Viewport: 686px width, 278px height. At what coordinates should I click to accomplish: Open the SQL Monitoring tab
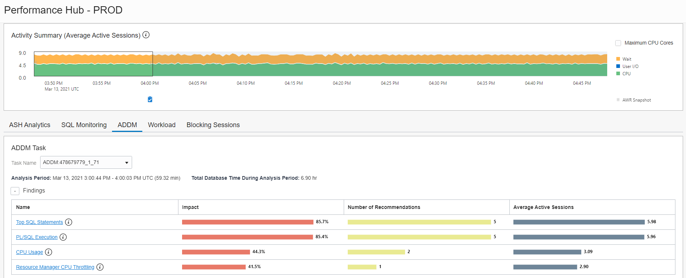[x=84, y=125]
